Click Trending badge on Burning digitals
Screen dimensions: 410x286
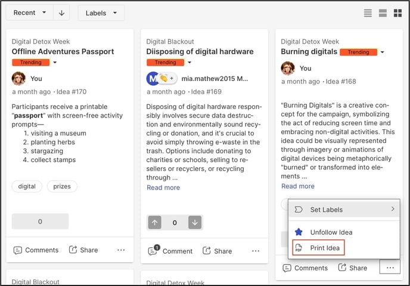[359, 52]
